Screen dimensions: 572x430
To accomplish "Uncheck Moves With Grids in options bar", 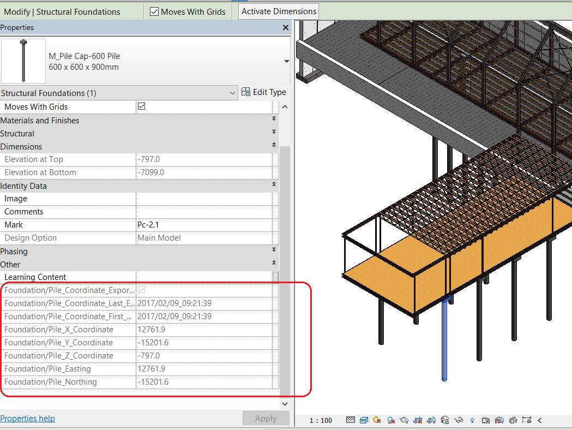I will click(x=154, y=11).
